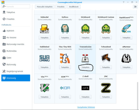This screenshot has width=139, height=110.
Task: Click the package list vertical scrollbar
Action: click(x=138, y=96)
